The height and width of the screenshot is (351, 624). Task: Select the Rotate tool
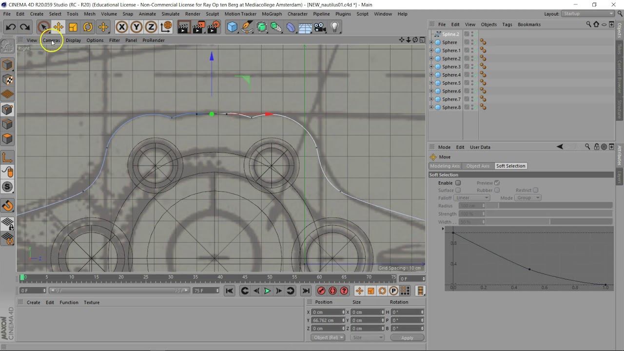tap(88, 27)
